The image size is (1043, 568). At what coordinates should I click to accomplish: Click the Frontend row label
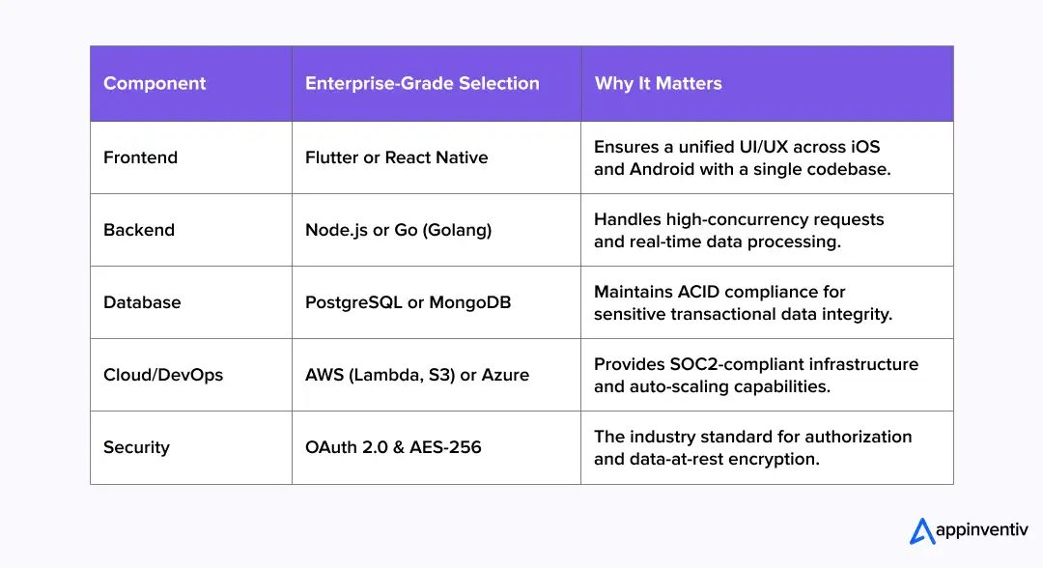coord(140,157)
